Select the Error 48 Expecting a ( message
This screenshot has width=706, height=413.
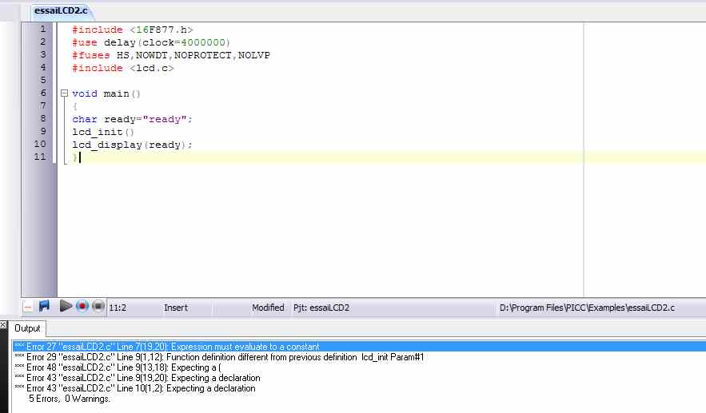point(118,367)
